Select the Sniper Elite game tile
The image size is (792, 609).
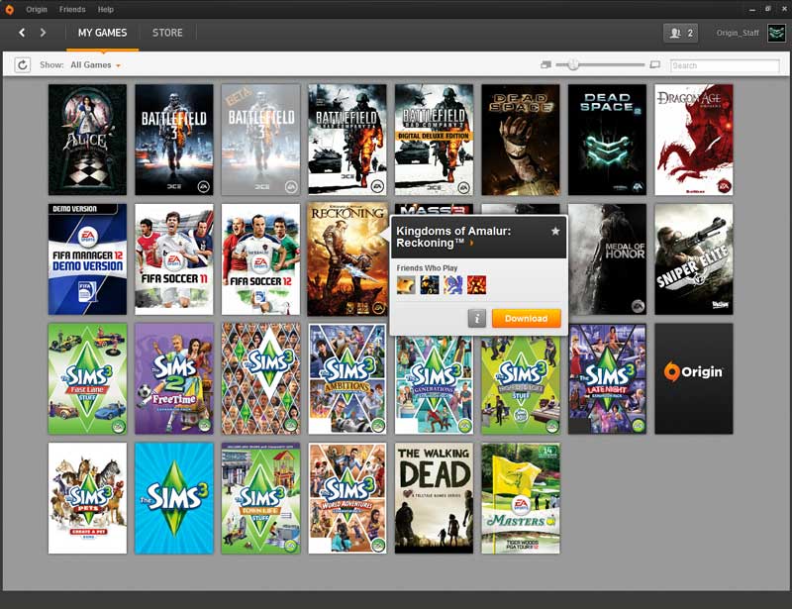(x=694, y=259)
